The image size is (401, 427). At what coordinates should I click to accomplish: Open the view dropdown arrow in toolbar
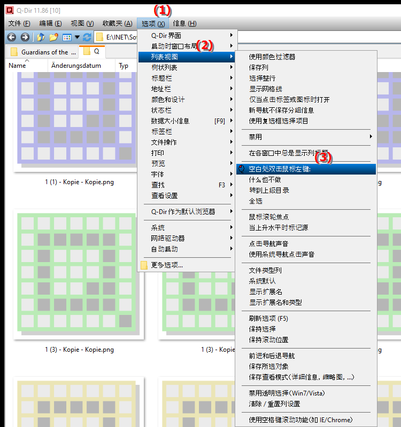point(77,37)
